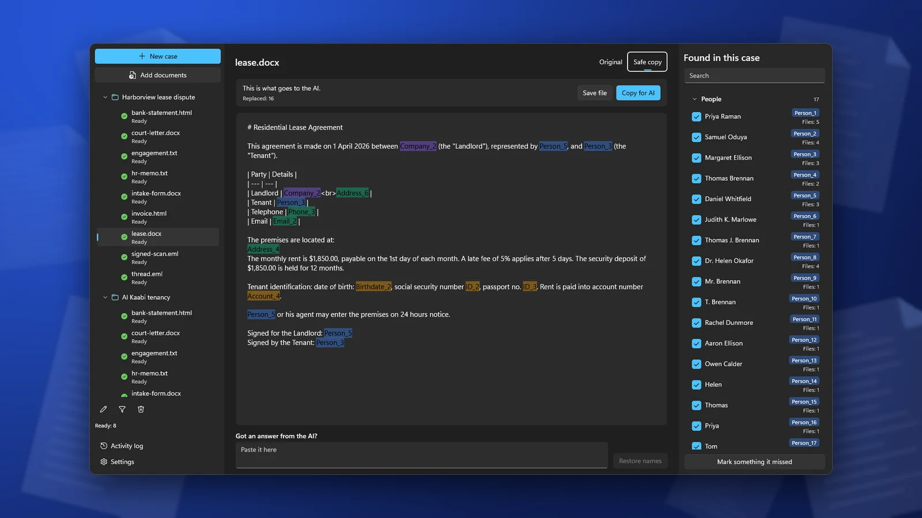Image resolution: width=922 pixels, height=518 pixels.
Task: Collapse the People section
Action: (x=694, y=99)
